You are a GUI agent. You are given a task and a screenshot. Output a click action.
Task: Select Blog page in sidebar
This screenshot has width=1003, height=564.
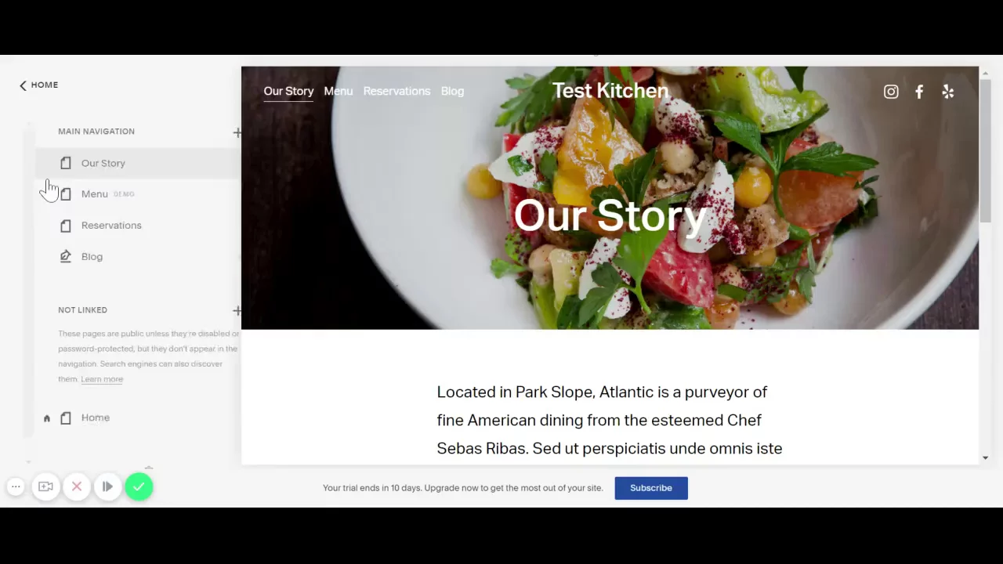coord(92,257)
